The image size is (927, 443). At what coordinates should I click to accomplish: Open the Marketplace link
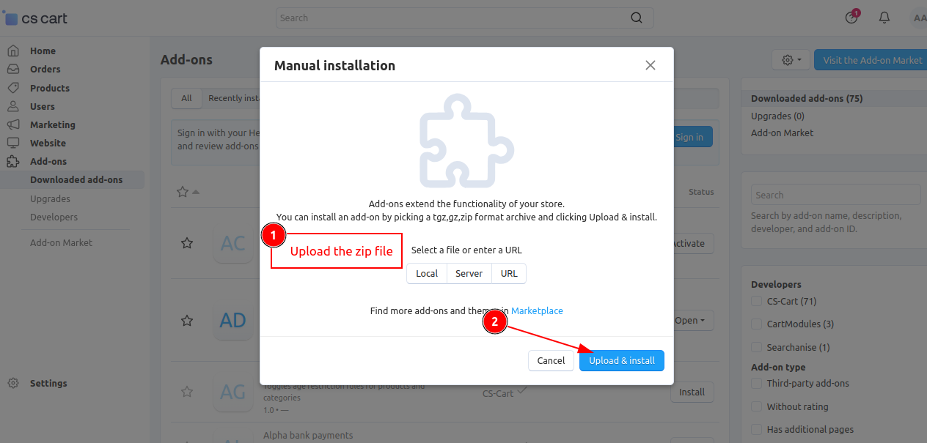[x=537, y=310]
